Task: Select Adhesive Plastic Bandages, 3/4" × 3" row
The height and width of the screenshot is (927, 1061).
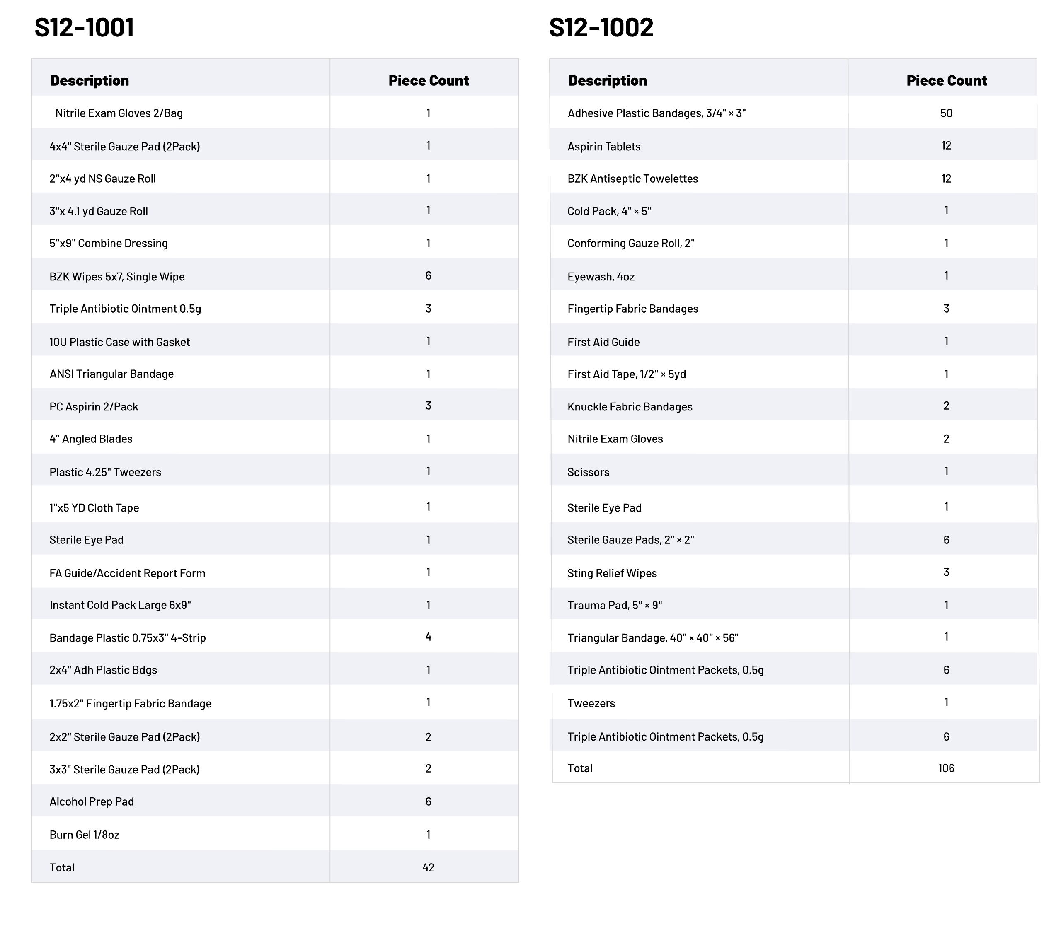Action: (656, 113)
